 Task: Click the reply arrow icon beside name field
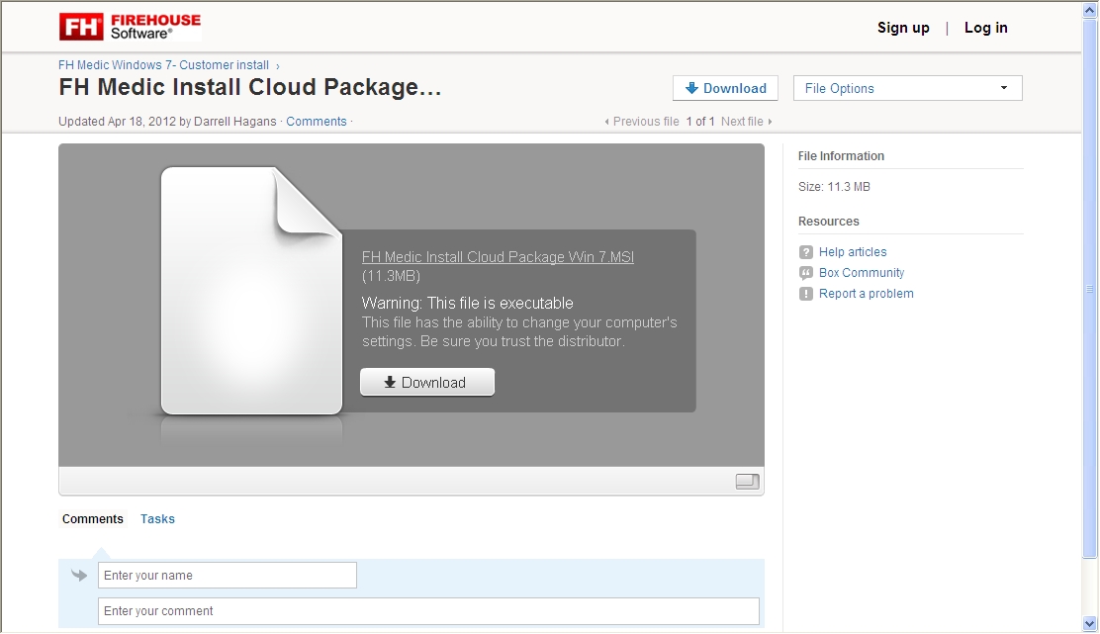(x=79, y=576)
